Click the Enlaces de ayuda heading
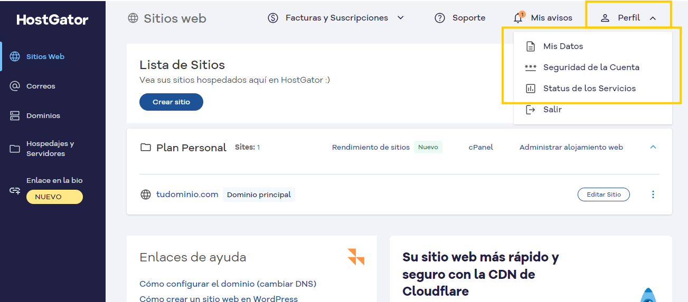The height and width of the screenshot is (302, 688). point(193,257)
